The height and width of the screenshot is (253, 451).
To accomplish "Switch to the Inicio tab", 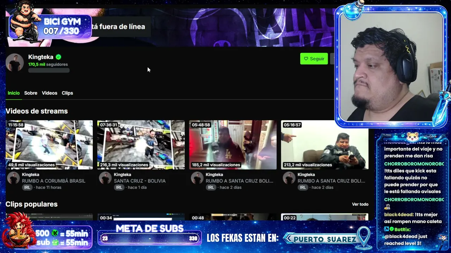I will pyautogui.click(x=14, y=93).
